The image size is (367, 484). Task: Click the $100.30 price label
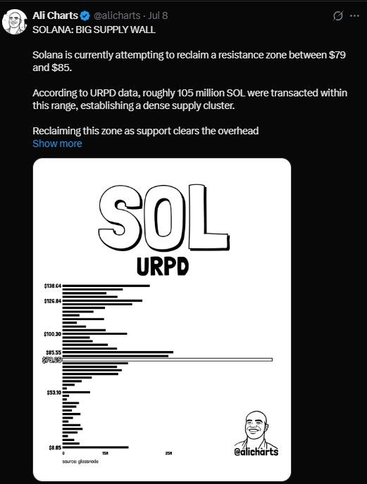point(53,334)
